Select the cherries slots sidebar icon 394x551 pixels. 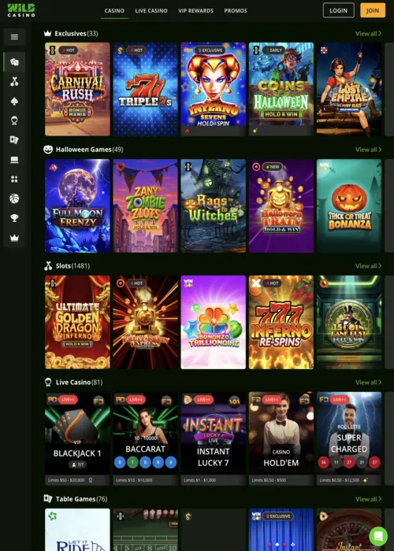[14, 82]
